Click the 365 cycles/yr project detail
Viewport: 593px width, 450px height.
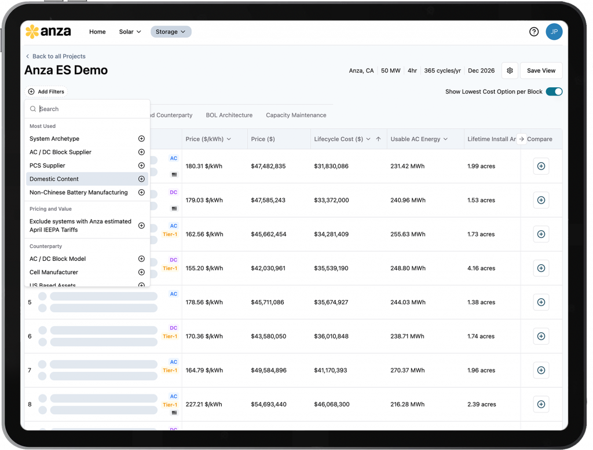pos(442,71)
